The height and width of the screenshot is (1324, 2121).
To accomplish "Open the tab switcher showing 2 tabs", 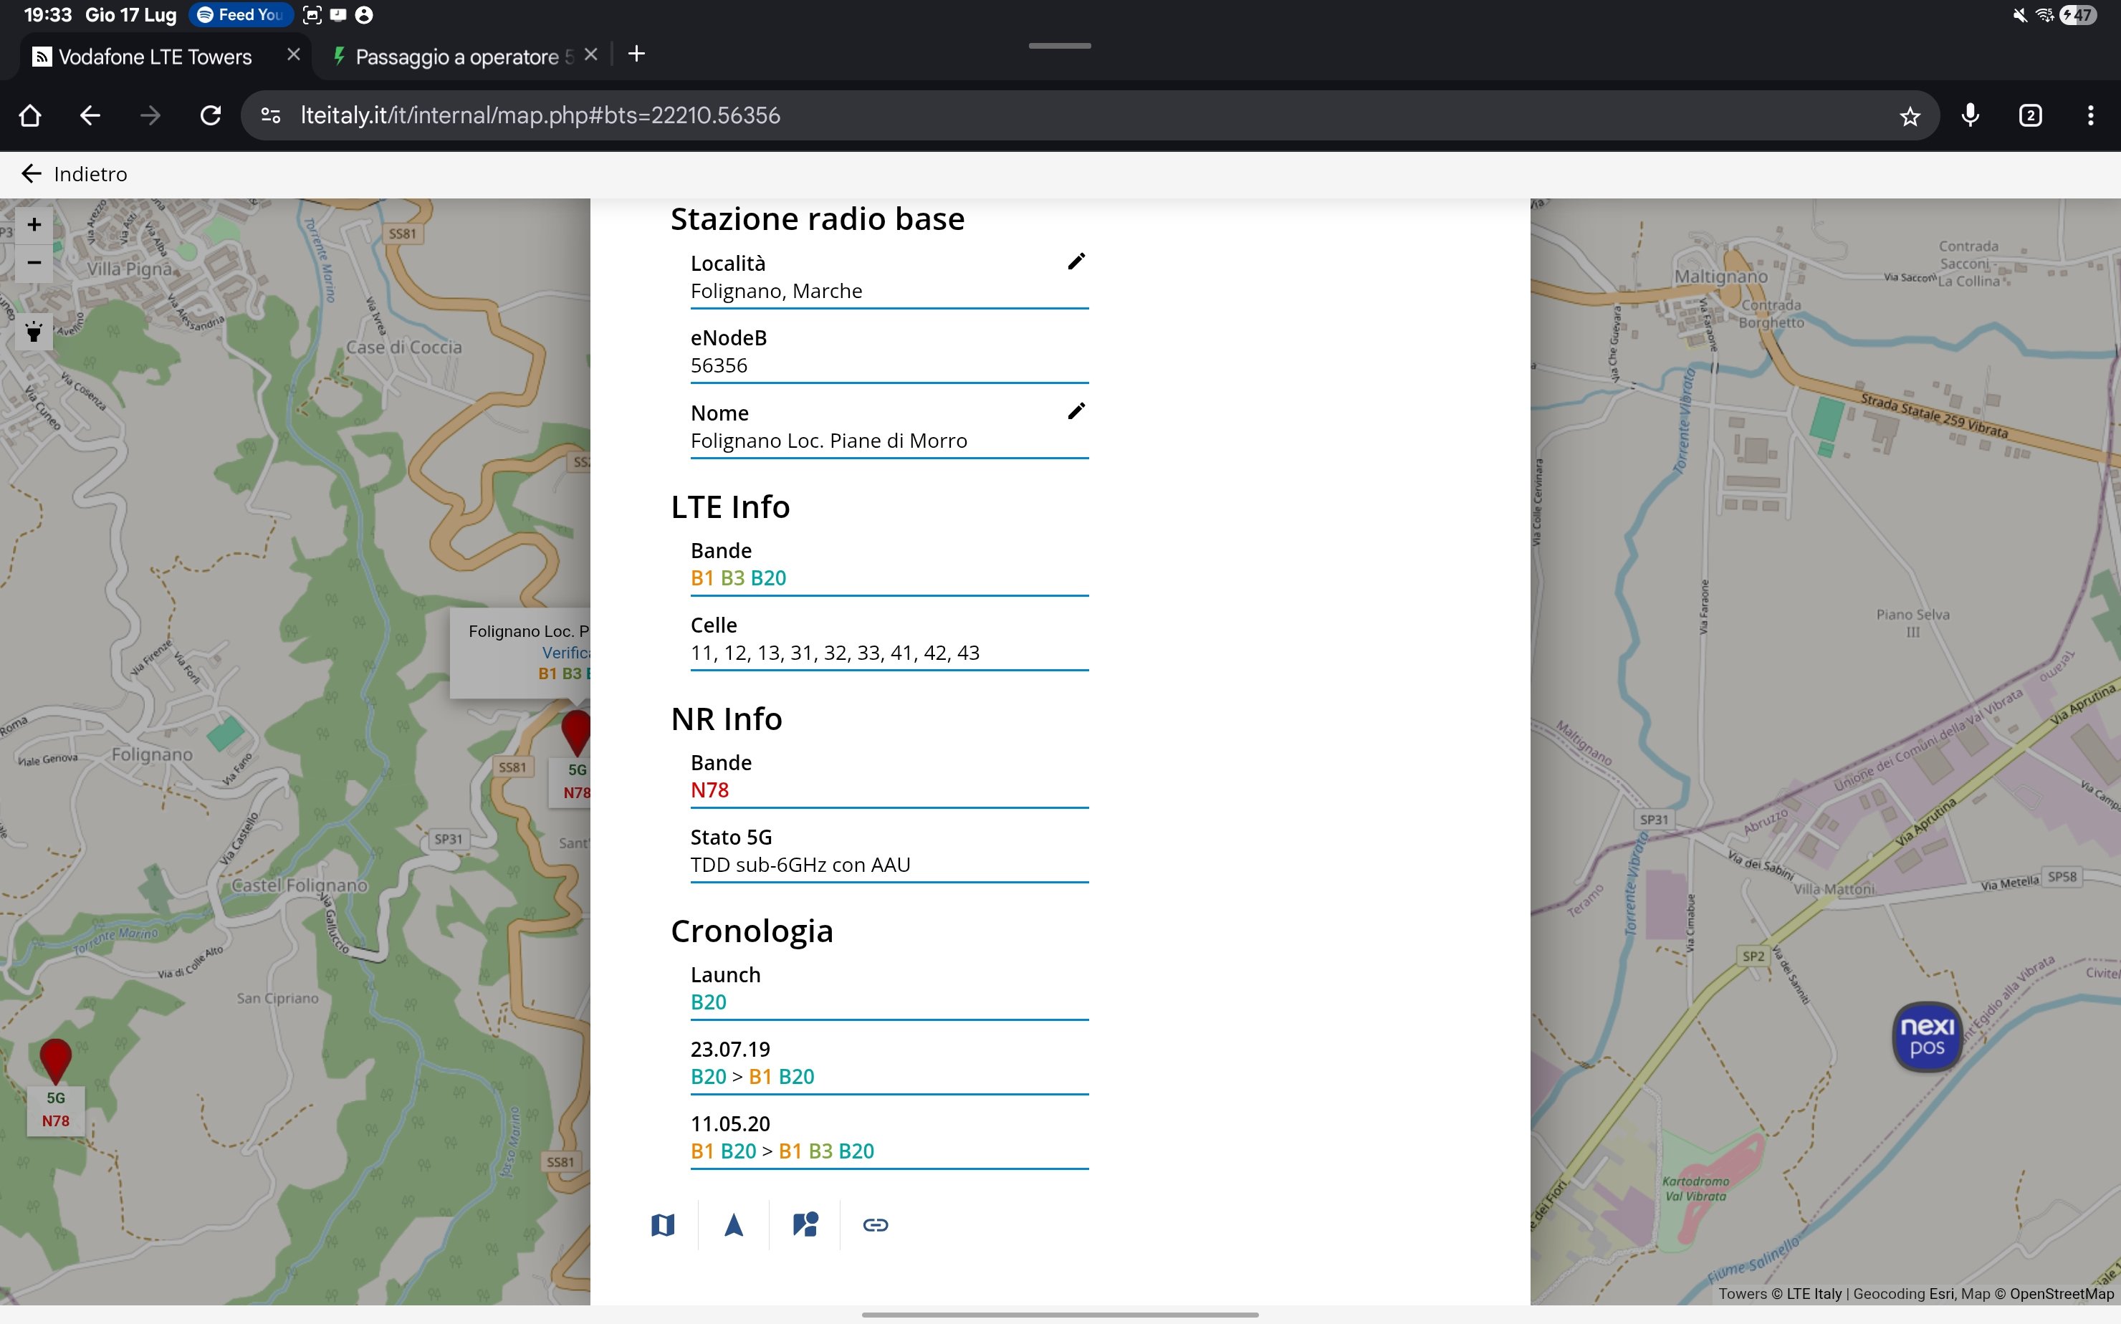I will pyautogui.click(x=2029, y=115).
